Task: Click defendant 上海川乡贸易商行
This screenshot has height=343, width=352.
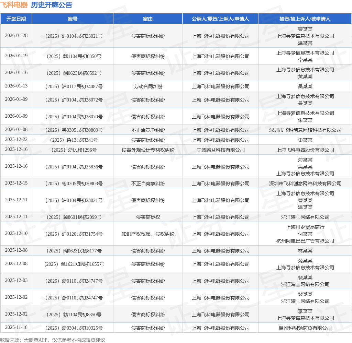Action: tap(305, 227)
